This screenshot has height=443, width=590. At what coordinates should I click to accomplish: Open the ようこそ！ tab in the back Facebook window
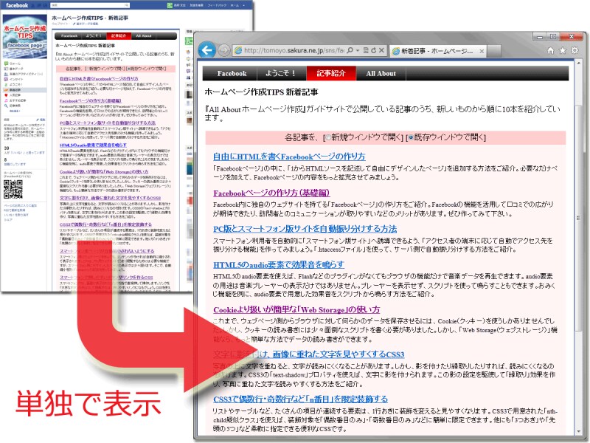click(x=94, y=35)
